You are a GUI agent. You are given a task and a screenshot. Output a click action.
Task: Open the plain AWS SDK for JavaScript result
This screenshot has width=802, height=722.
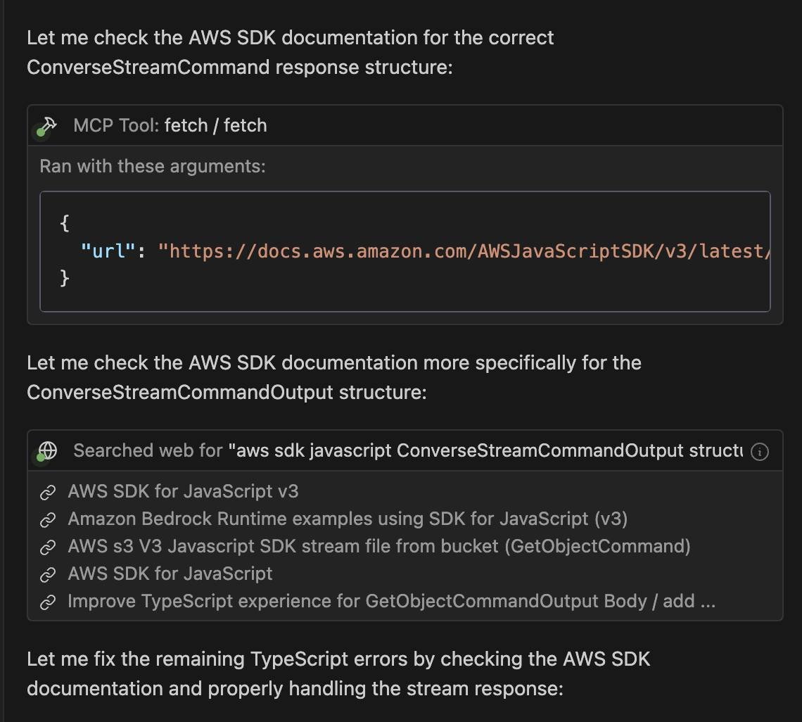click(x=170, y=574)
